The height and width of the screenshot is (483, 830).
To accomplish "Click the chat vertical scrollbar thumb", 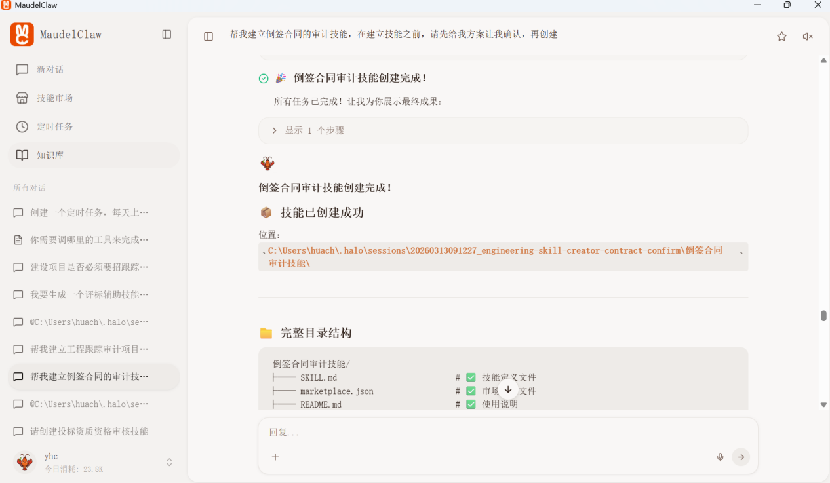I will click(823, 315).
